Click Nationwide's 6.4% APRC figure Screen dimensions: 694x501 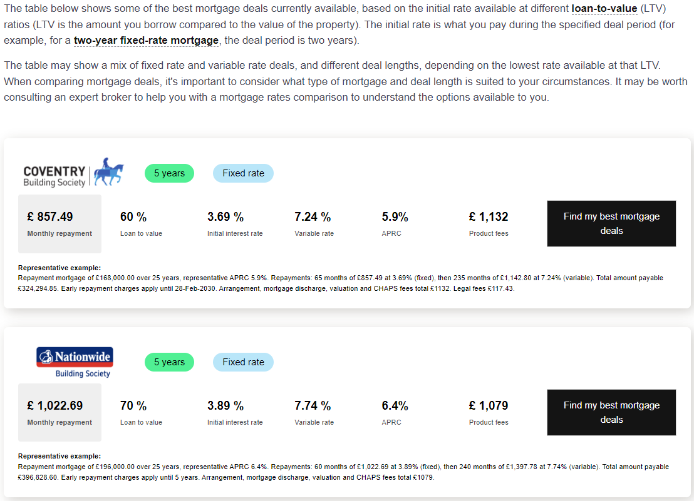pyautogui.click(x=395, y=406)
